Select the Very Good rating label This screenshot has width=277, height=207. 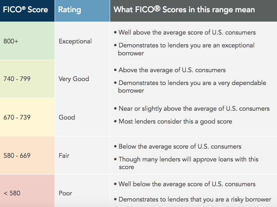[x=74, y=79]
